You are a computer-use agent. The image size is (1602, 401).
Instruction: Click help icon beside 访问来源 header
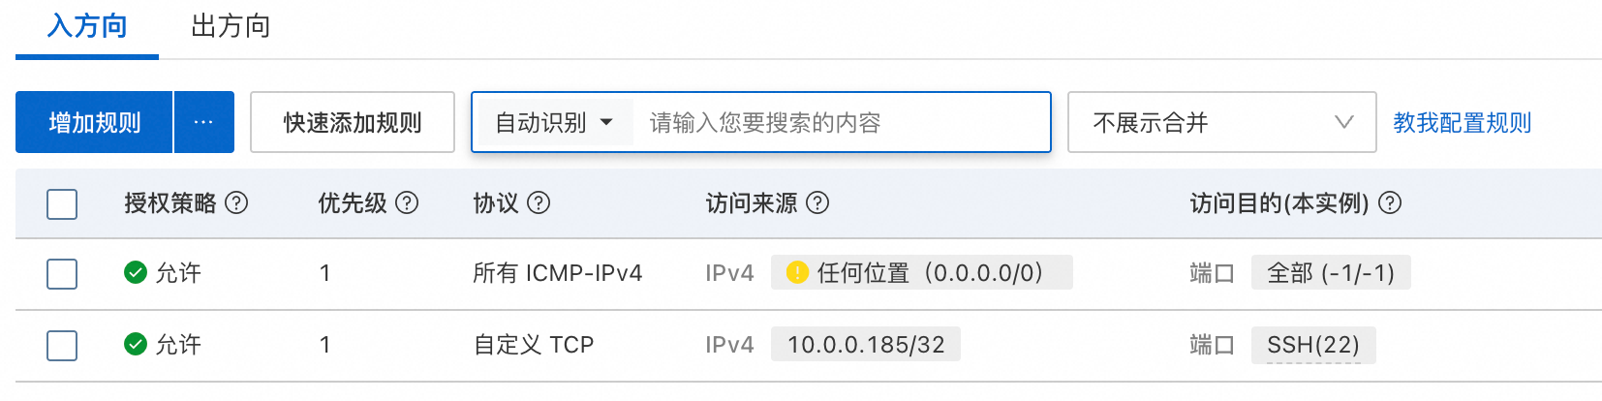pyautogui.click(x=817, y=202)
